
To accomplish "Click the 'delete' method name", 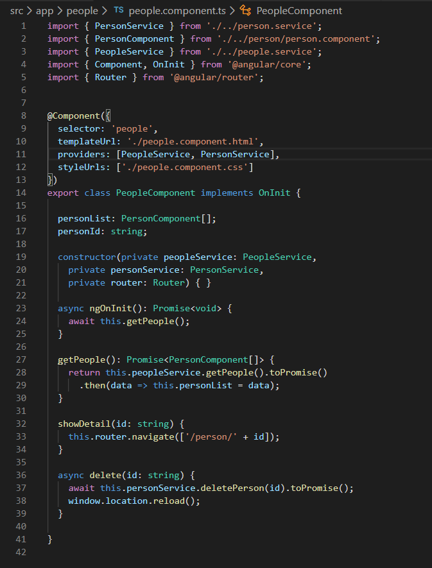I will pyautogui.click(x=105, y=476).
